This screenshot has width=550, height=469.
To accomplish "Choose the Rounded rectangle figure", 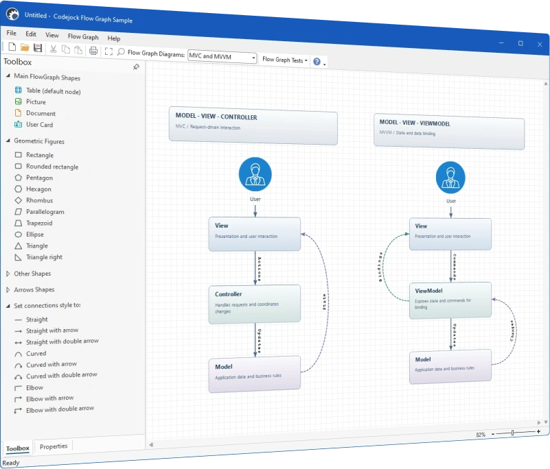I will (x=46, y=167).
